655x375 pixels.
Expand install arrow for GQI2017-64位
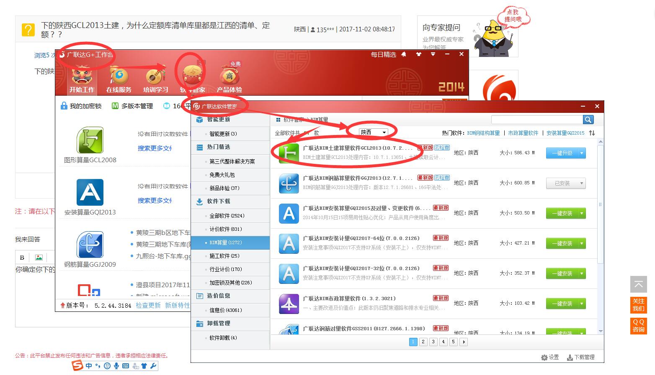(x=582, y=243)
